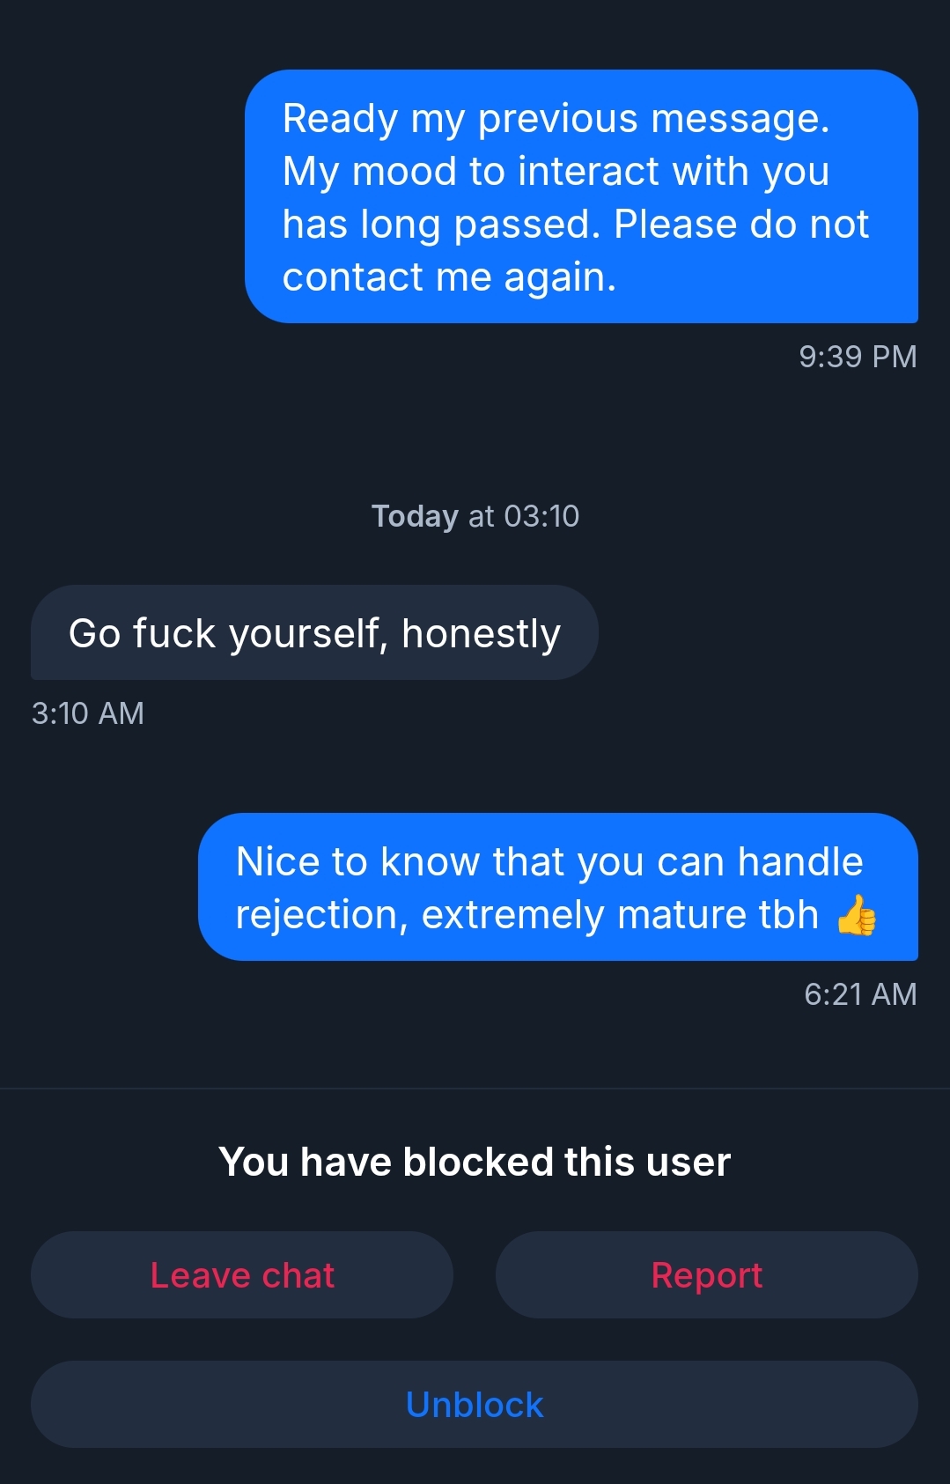The height and width of the screenshot is (1484, 950).
Task: Click the 3:10 AM timestamp
Action: pos(88,713)
